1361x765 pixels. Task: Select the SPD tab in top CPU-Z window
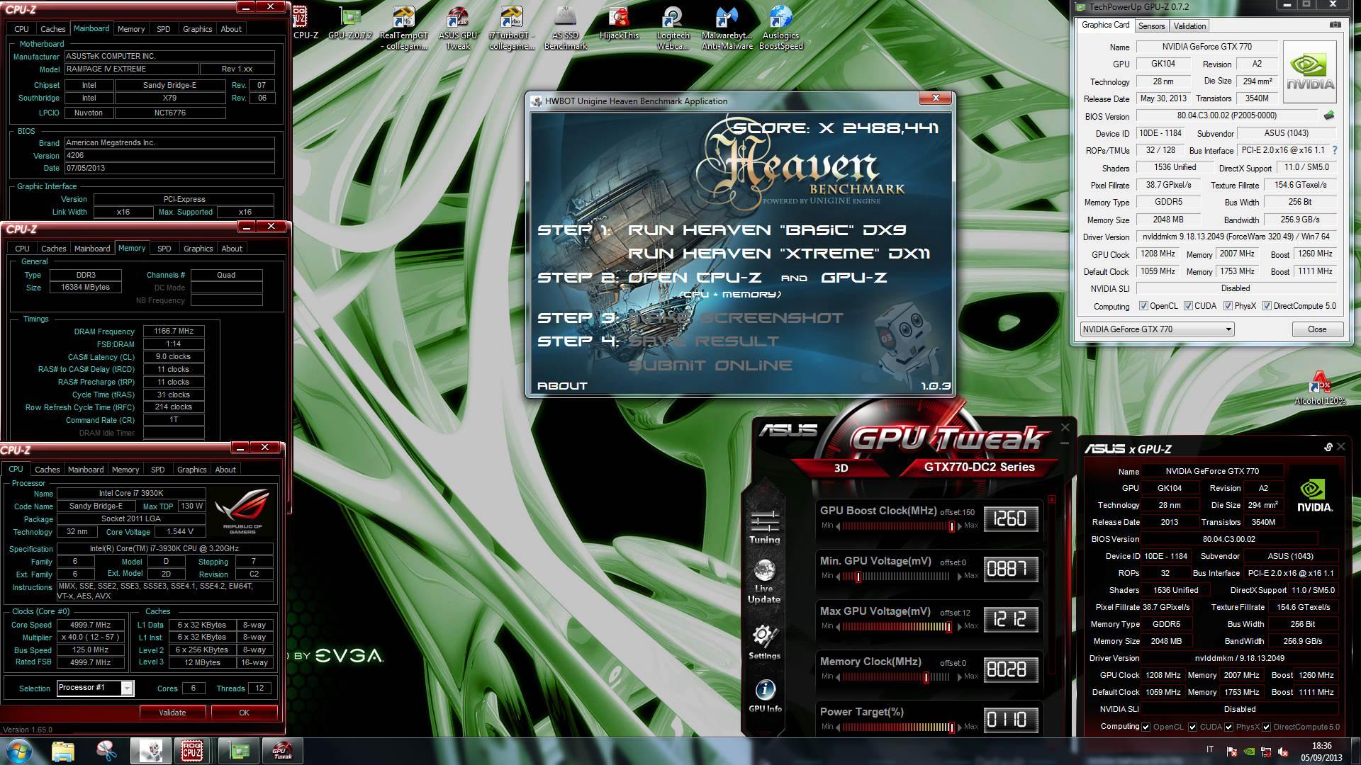coord(163,29)
